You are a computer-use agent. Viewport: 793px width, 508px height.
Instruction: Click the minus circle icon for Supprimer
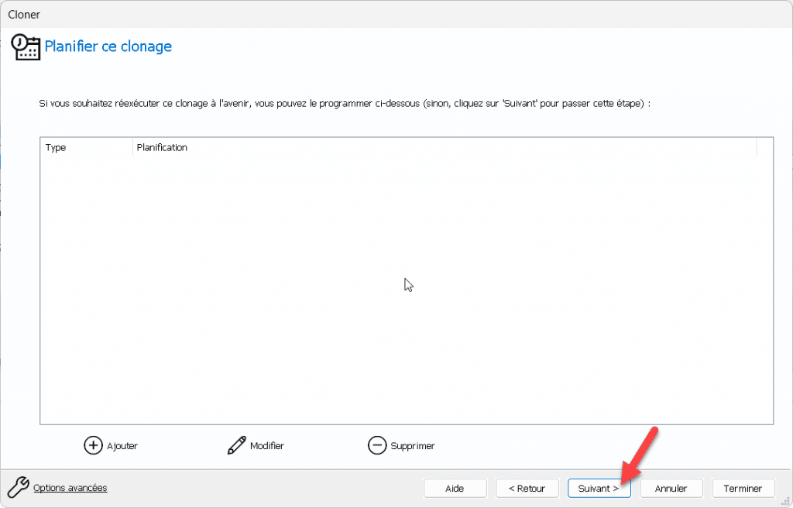click(377, 445)
